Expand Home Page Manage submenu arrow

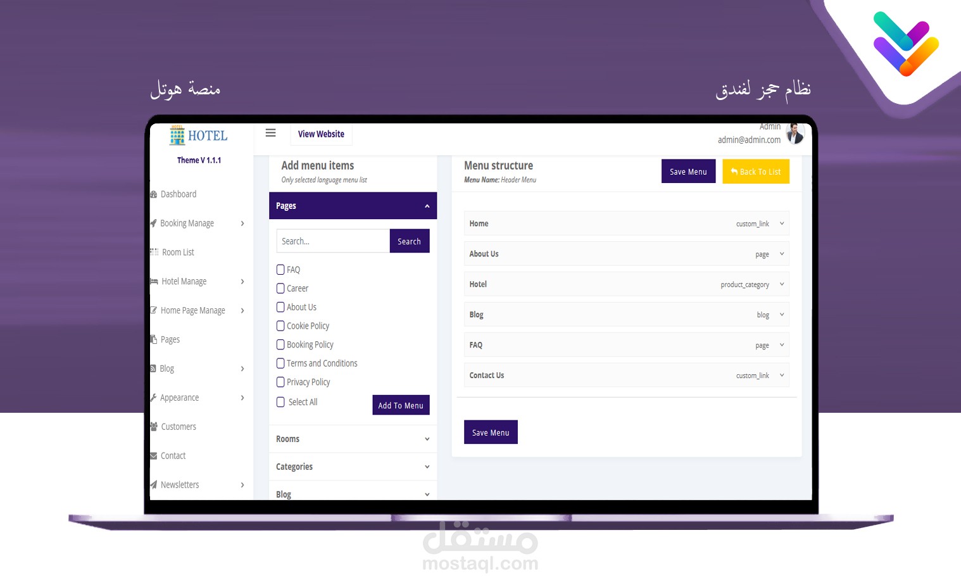coord(242,311)
